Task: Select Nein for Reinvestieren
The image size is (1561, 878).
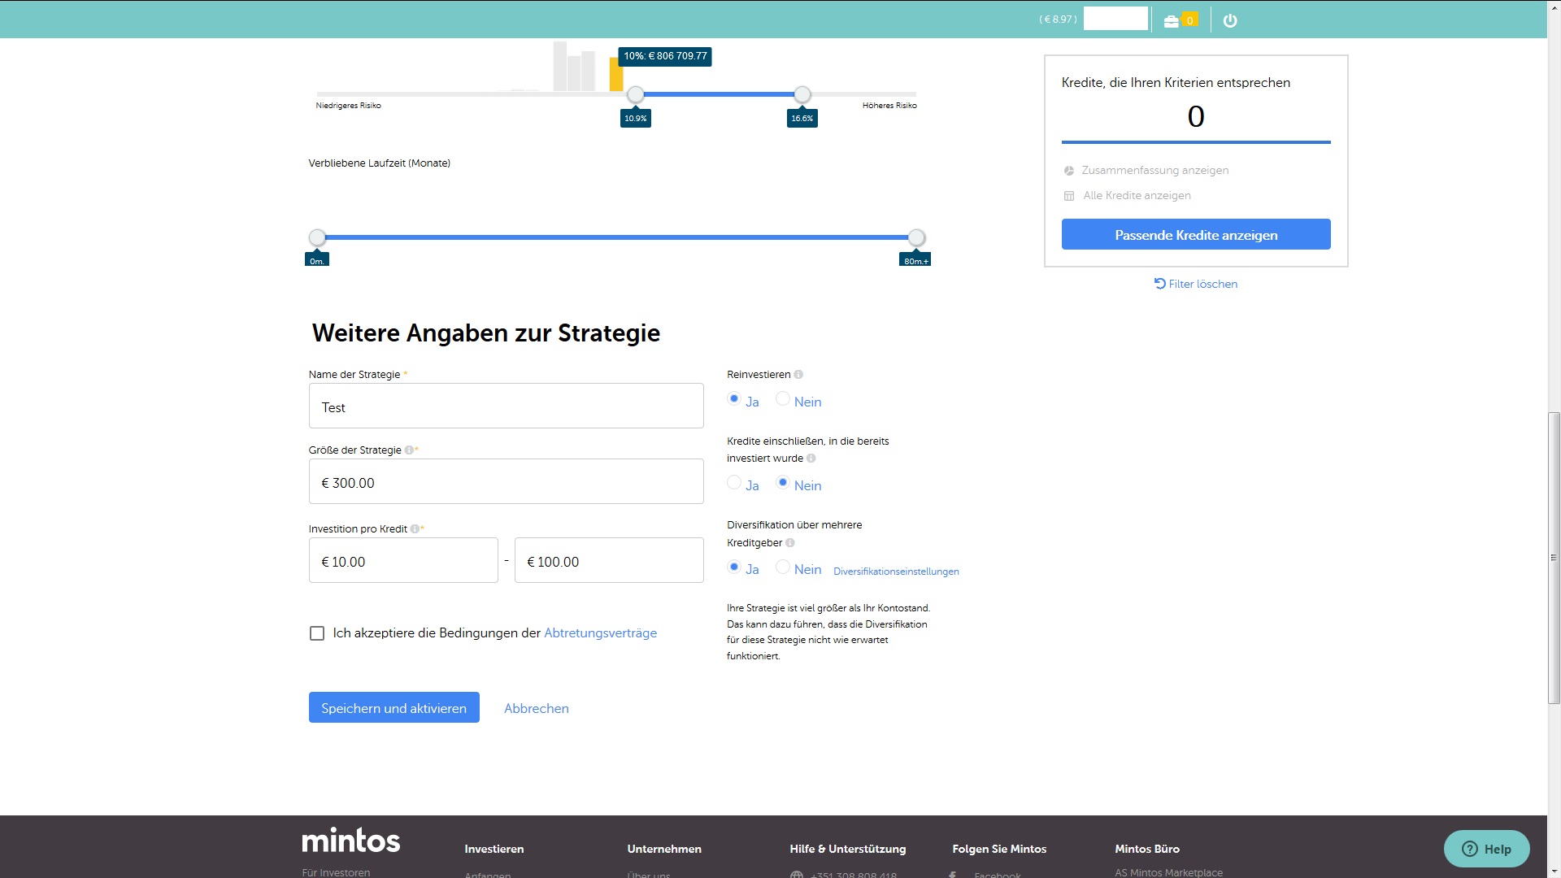Action: pos(783,399)
